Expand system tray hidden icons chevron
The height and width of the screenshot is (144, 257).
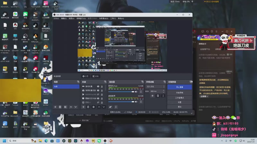pyautogui.click(x=222, y=141)
